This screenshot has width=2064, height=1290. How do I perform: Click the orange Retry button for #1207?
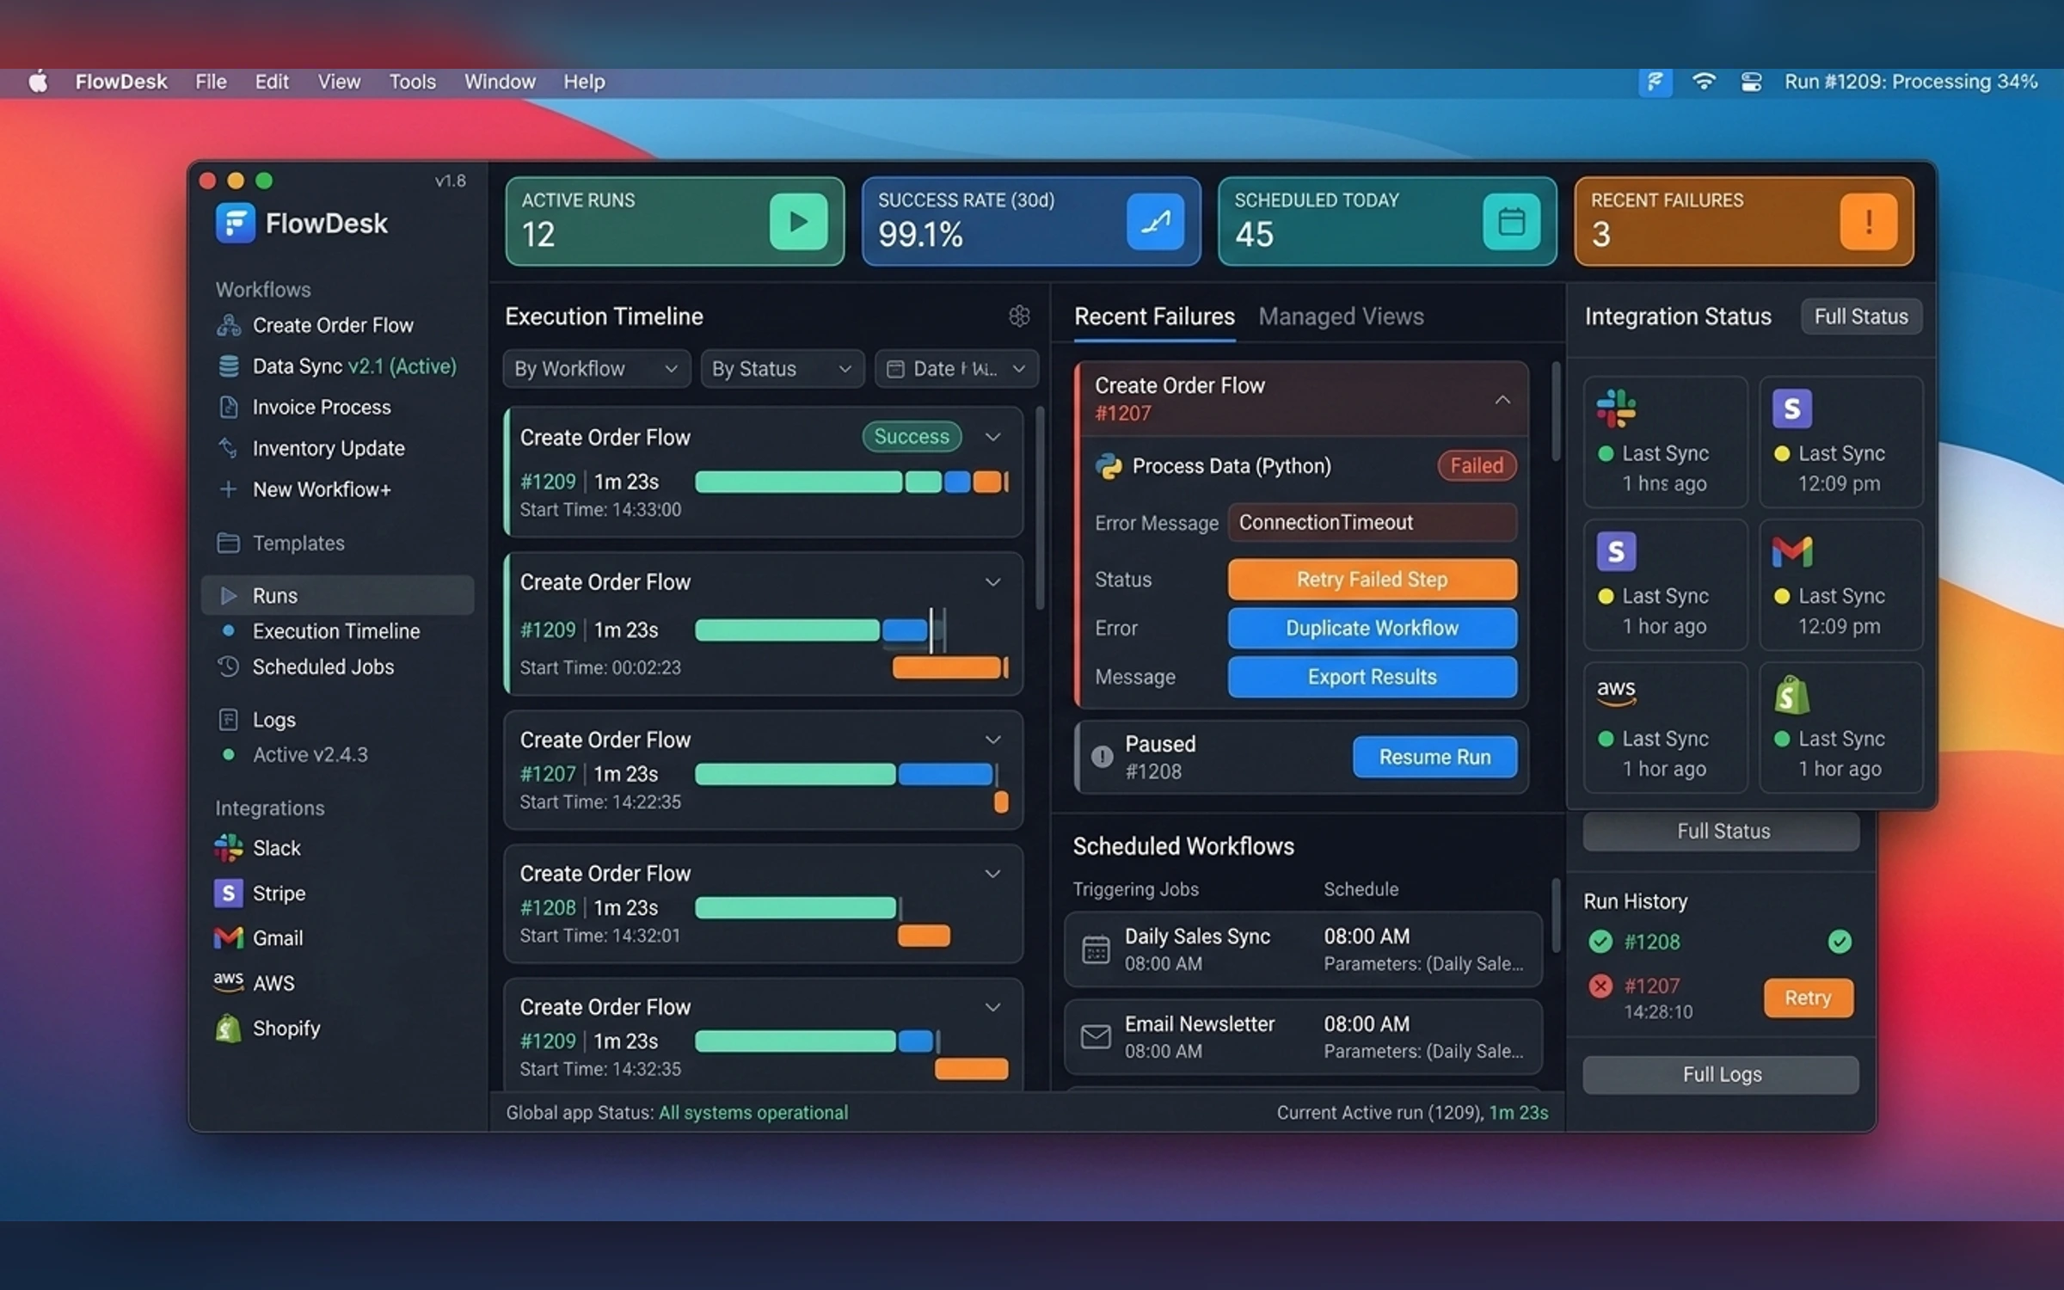click(x=1808, y=998)
